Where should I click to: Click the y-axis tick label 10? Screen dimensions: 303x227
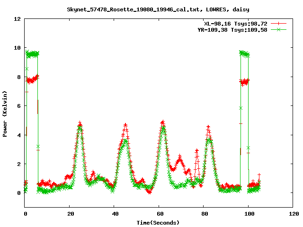pyautogui.click(x=17, y=48)
